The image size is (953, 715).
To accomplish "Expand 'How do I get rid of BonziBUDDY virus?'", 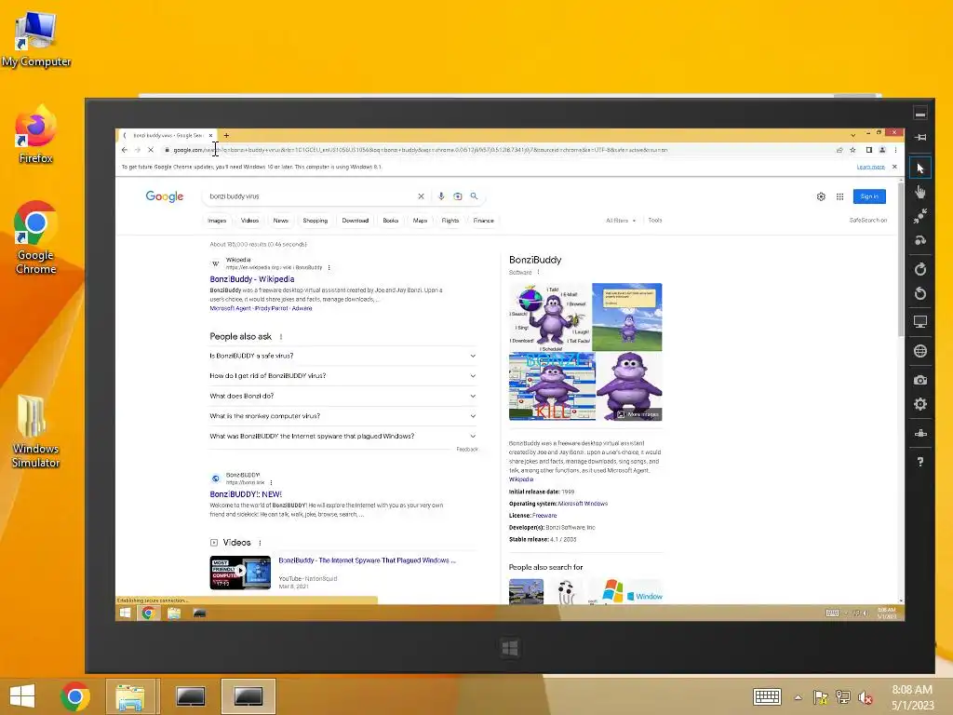I will [342, 376].
